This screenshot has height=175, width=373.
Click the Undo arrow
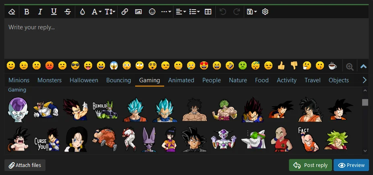coord(223,12)
